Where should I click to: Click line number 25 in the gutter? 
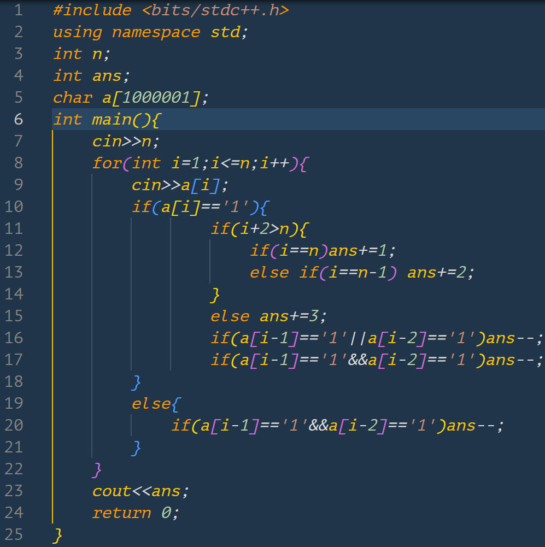tap(14, 534)
